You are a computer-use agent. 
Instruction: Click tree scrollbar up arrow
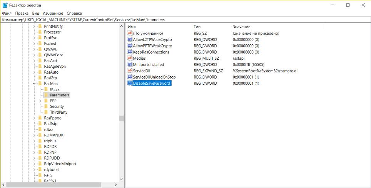(x=121, y=26)
